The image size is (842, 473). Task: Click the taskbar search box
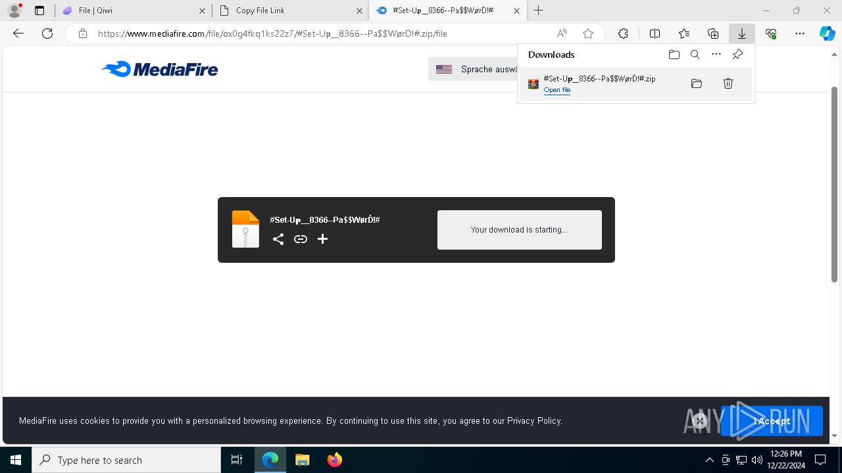point(126,460)
